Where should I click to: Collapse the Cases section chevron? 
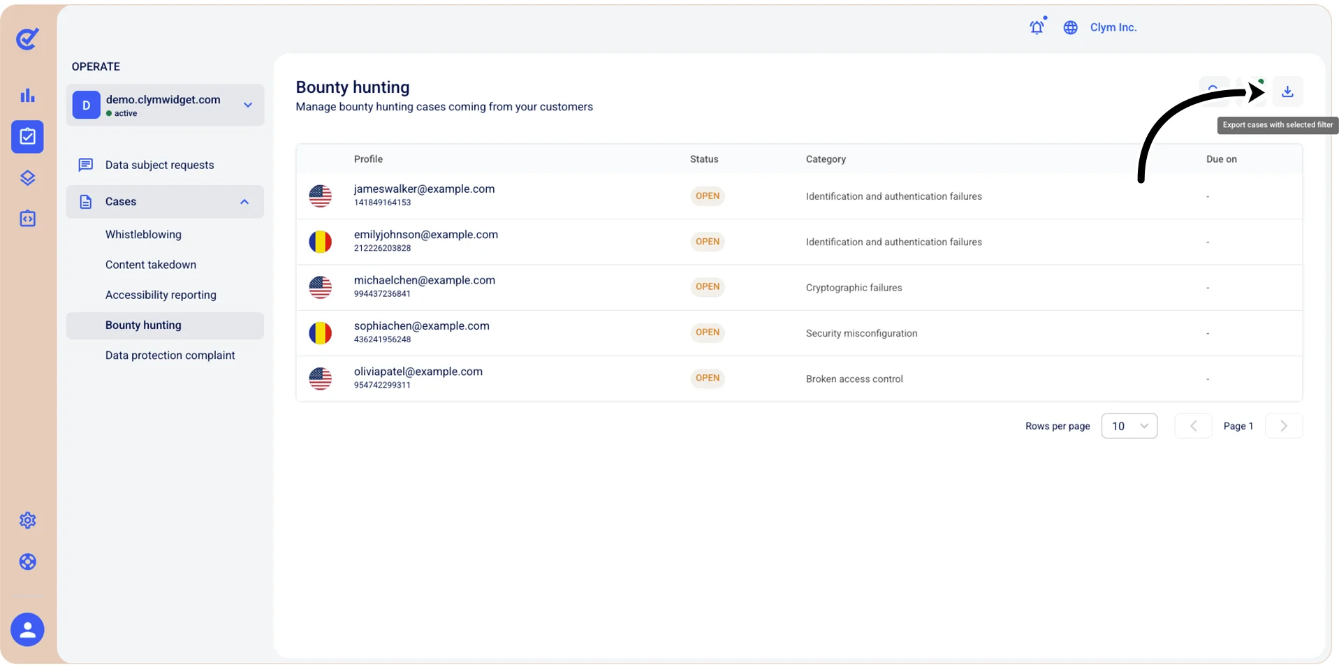tap(244, 202)
